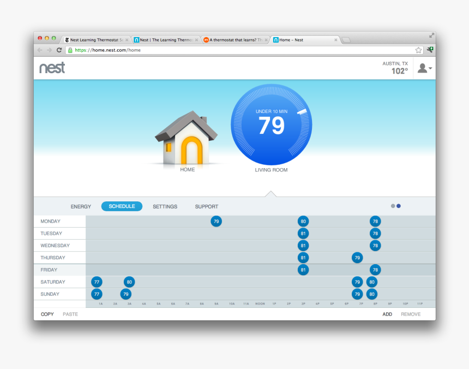
Task: Click the browser Back arrow
Action: 40,50
